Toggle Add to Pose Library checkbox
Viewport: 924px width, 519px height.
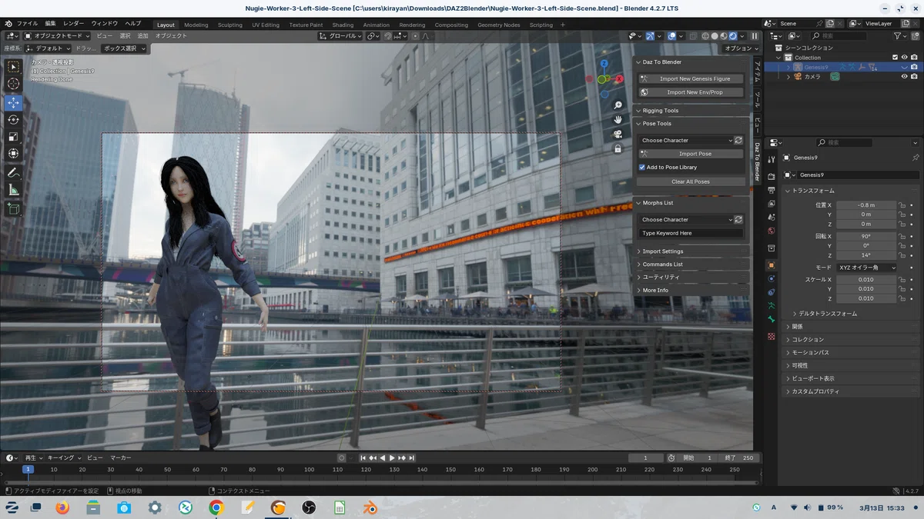click(642, 167)
